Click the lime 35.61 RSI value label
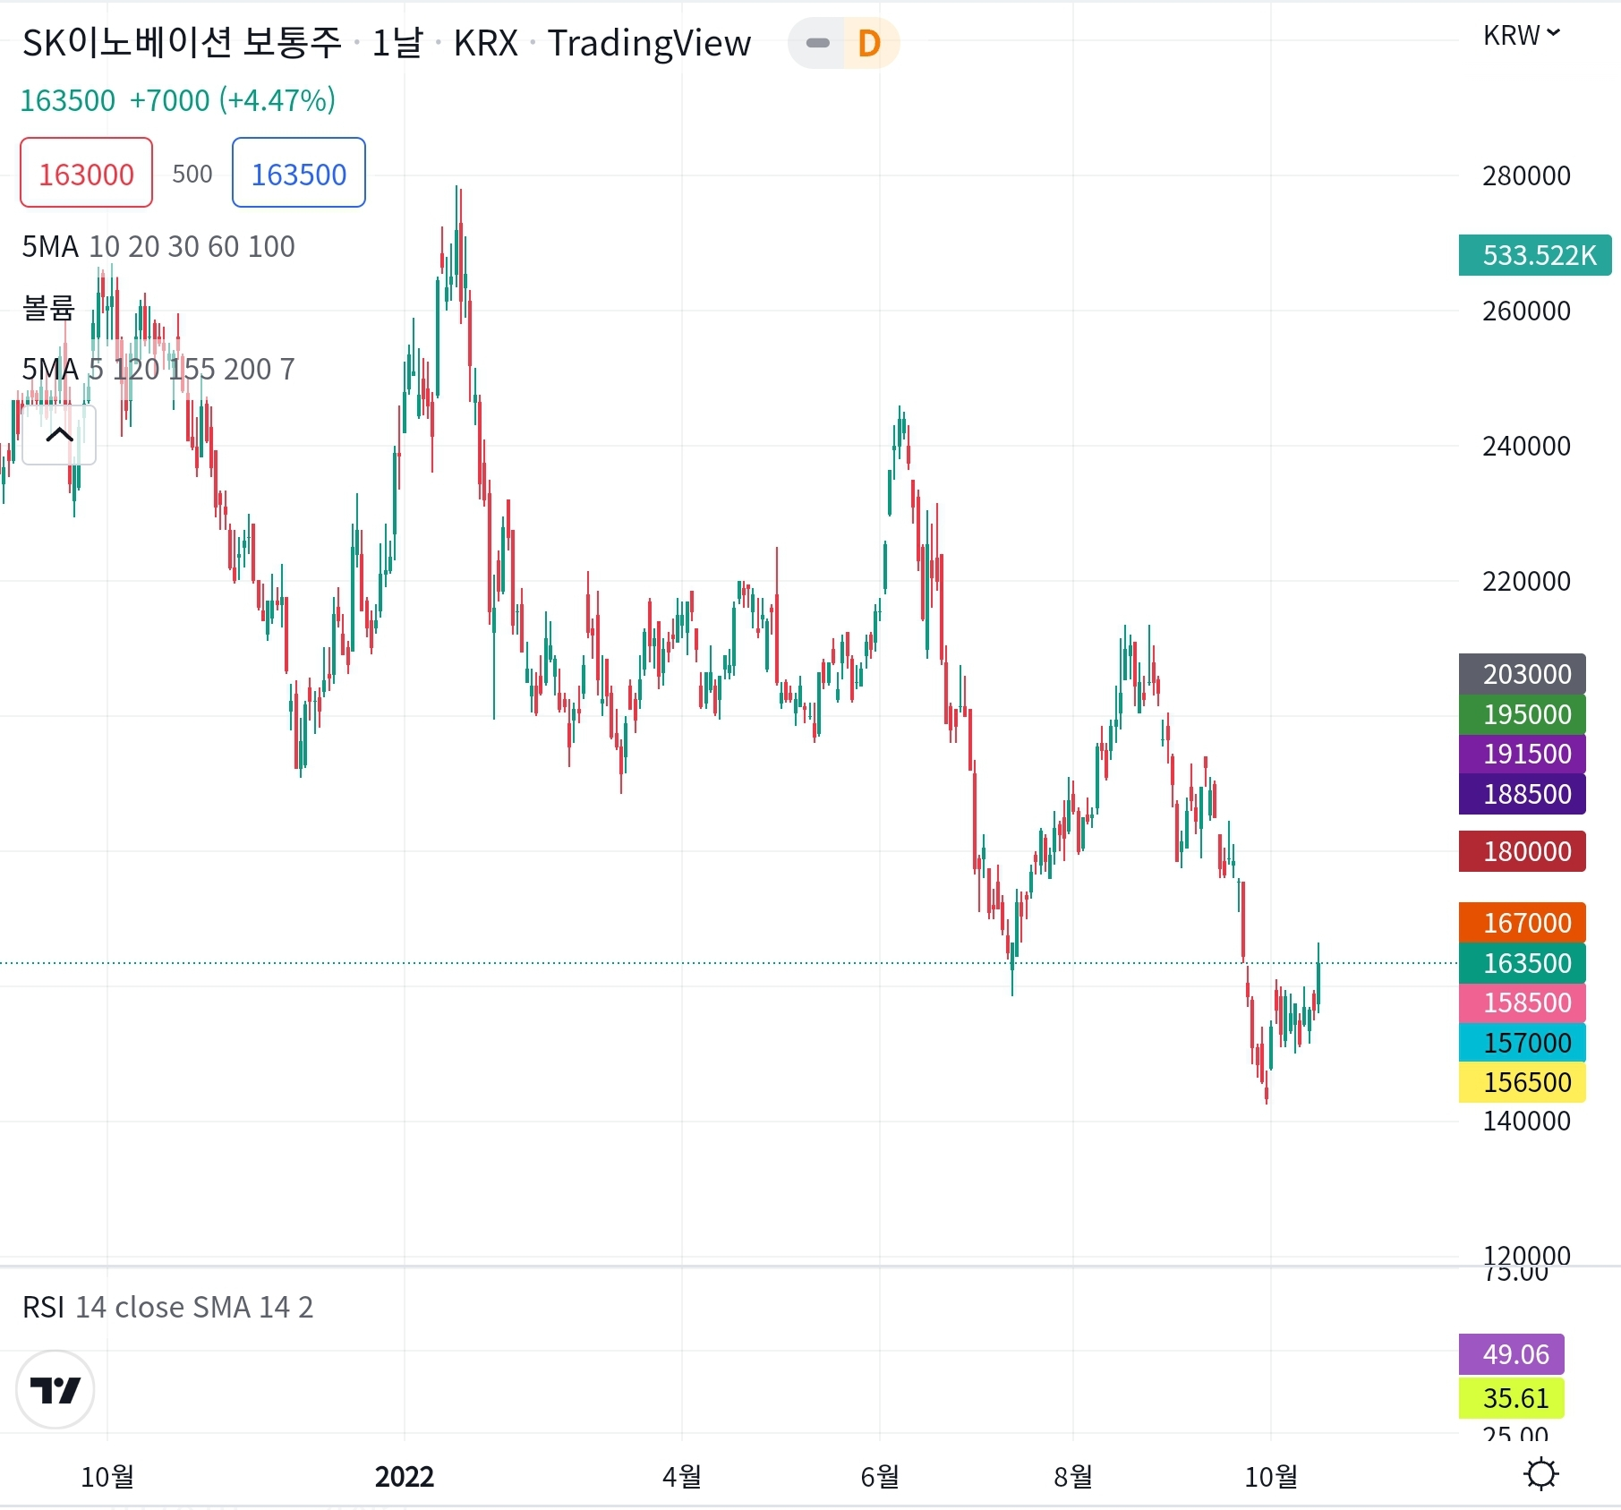The width and height of the screenshot is (1621, 1510). pos(1512,1398)
